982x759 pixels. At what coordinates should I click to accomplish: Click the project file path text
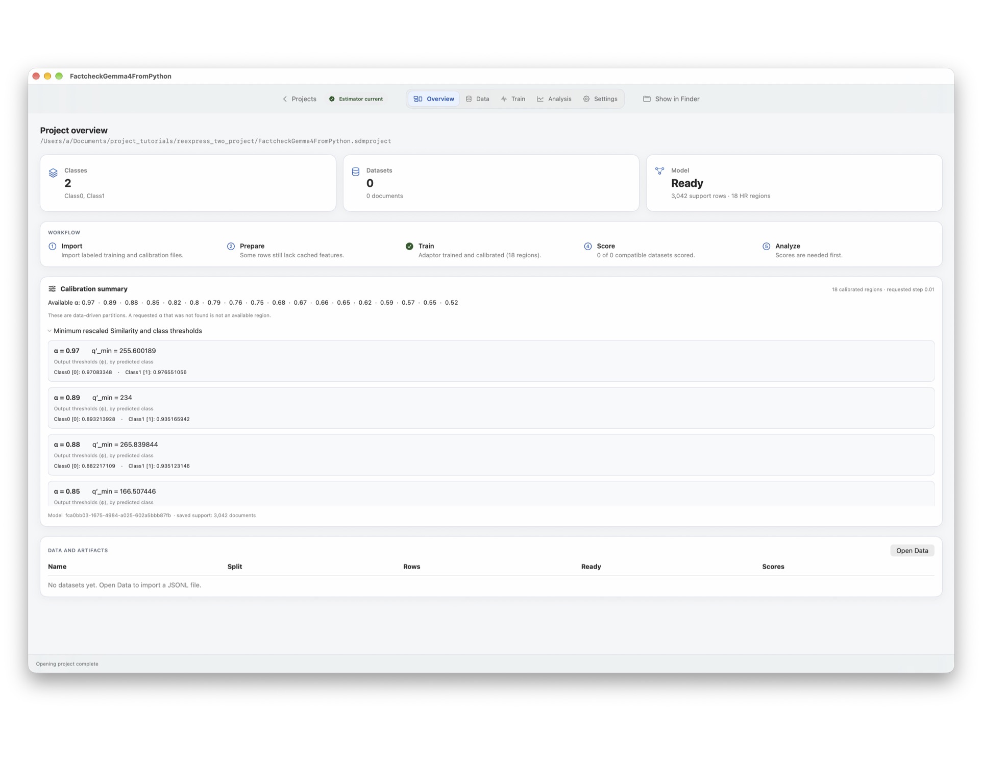click(x=216, y=141)
